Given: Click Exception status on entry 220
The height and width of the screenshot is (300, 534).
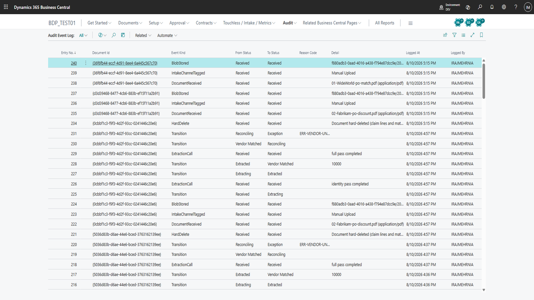Looking at the screenshot, I should [275, 245].
